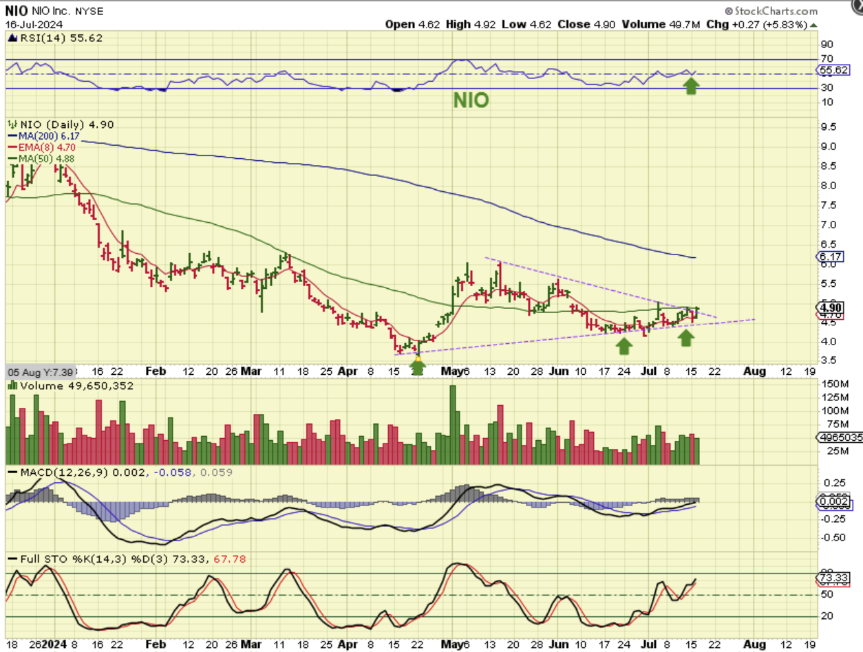
Task: Click the bars icon beside 'NIO (Daily)'
Action: point(12,124)
